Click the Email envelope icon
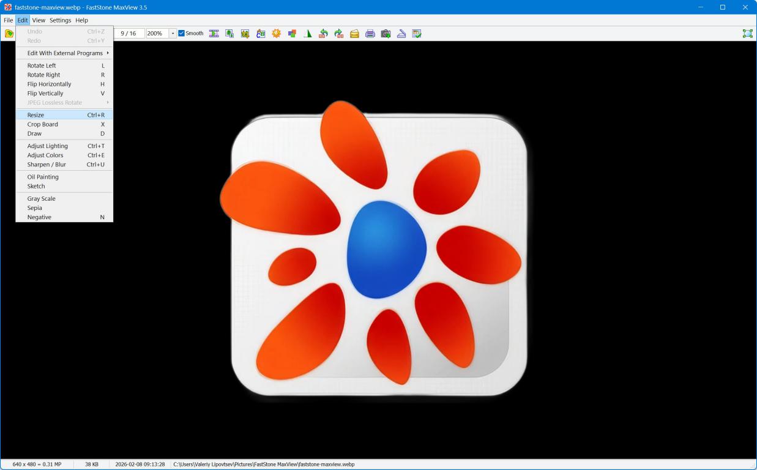This screenshot has height=470, width=757. click(354, 34)
